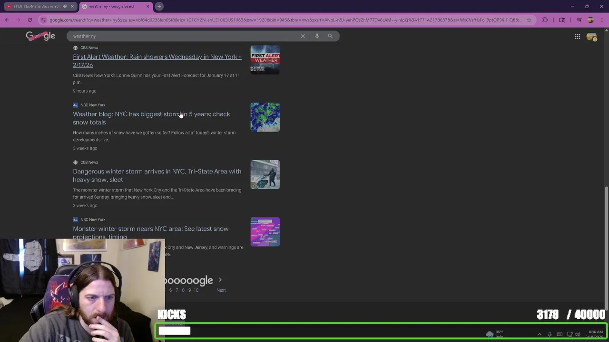This screenshot has height=342, width=609.
Task: Switch to the Ex-Mafia Boss YouTube tab
Action: pos(37,6)
